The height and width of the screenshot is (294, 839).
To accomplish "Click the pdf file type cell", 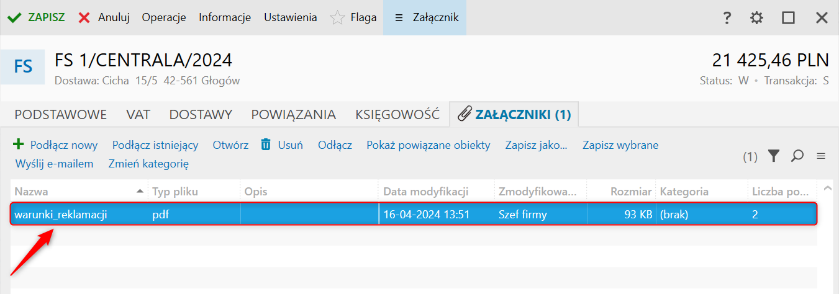I will 194,215.
